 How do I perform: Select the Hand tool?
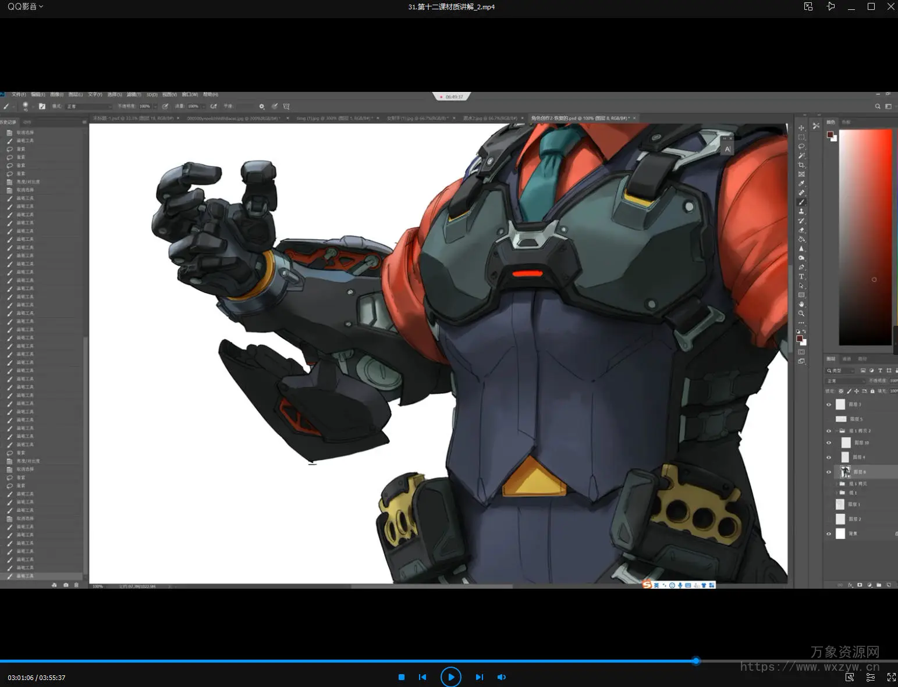pos(801,304)
